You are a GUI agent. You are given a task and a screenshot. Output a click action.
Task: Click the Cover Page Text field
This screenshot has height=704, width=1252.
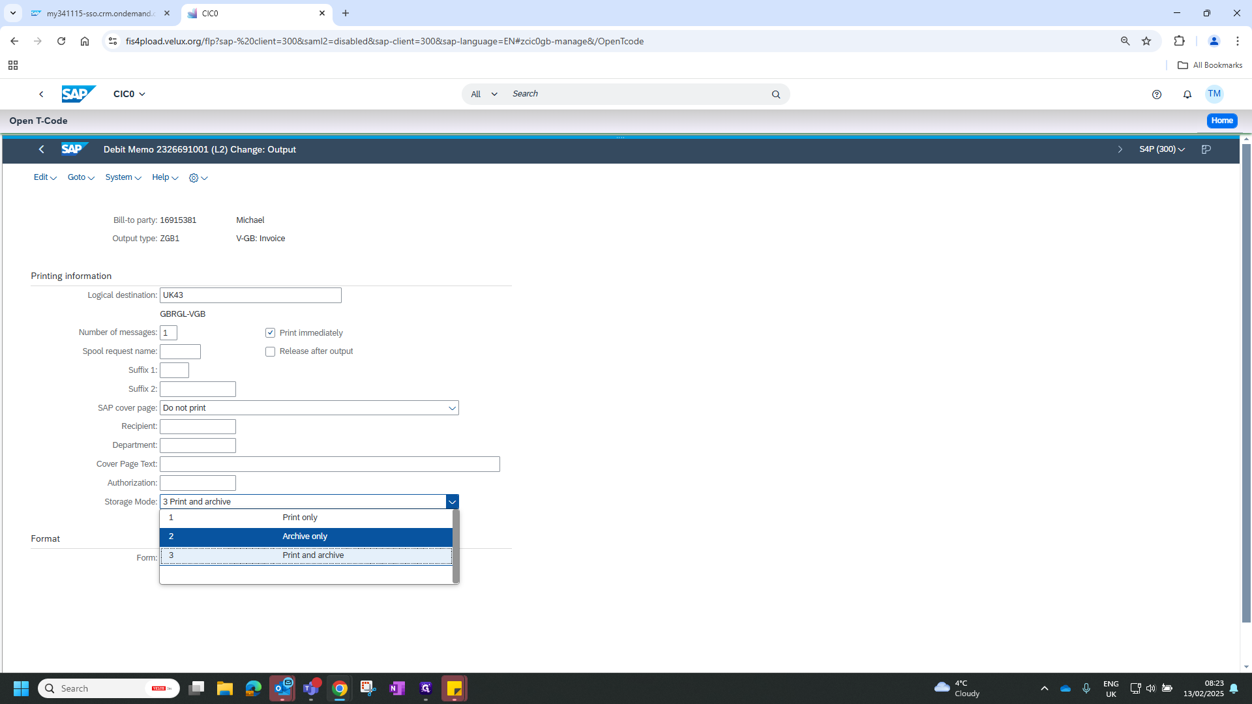pos(330,465)
